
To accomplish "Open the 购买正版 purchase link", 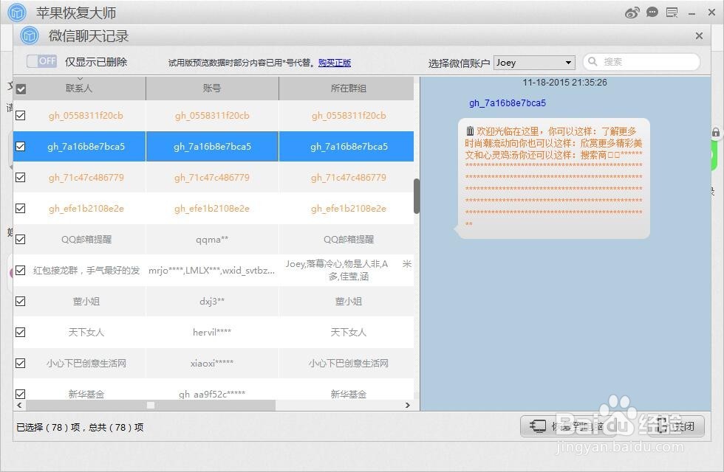I will [334, 63].
